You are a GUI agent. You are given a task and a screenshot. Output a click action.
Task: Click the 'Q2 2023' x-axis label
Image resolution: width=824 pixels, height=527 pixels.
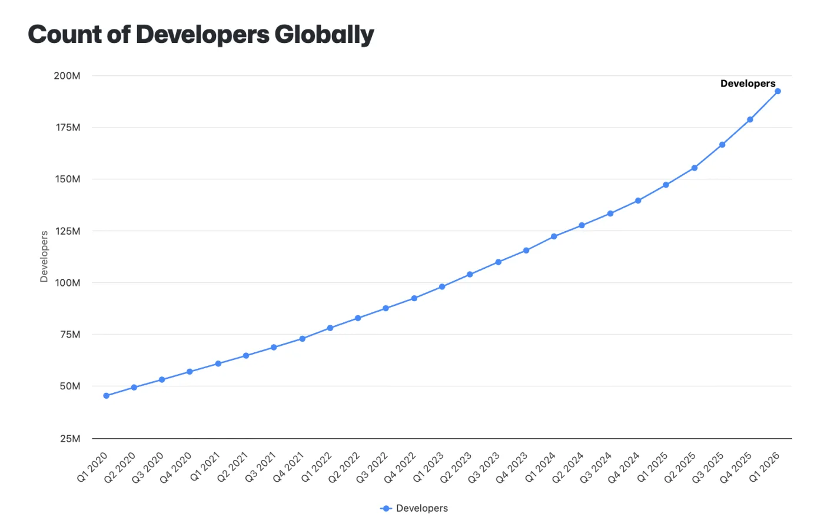(x=456, y=468)
